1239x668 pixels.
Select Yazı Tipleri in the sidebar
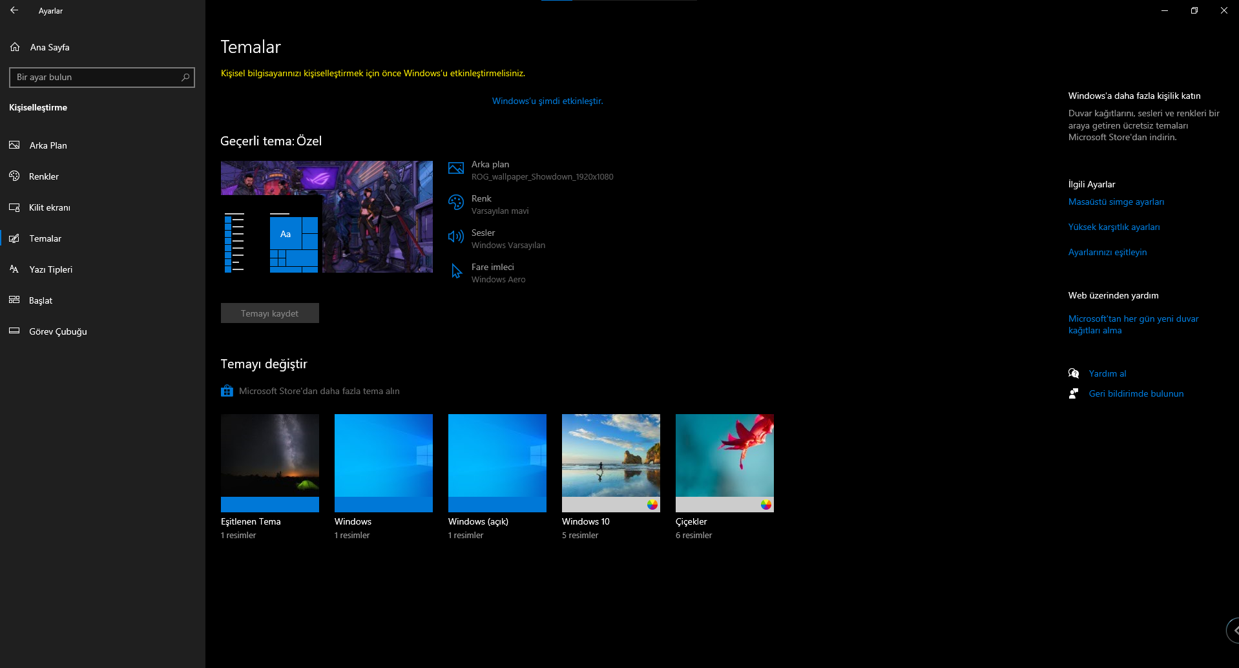click(103, 269)
